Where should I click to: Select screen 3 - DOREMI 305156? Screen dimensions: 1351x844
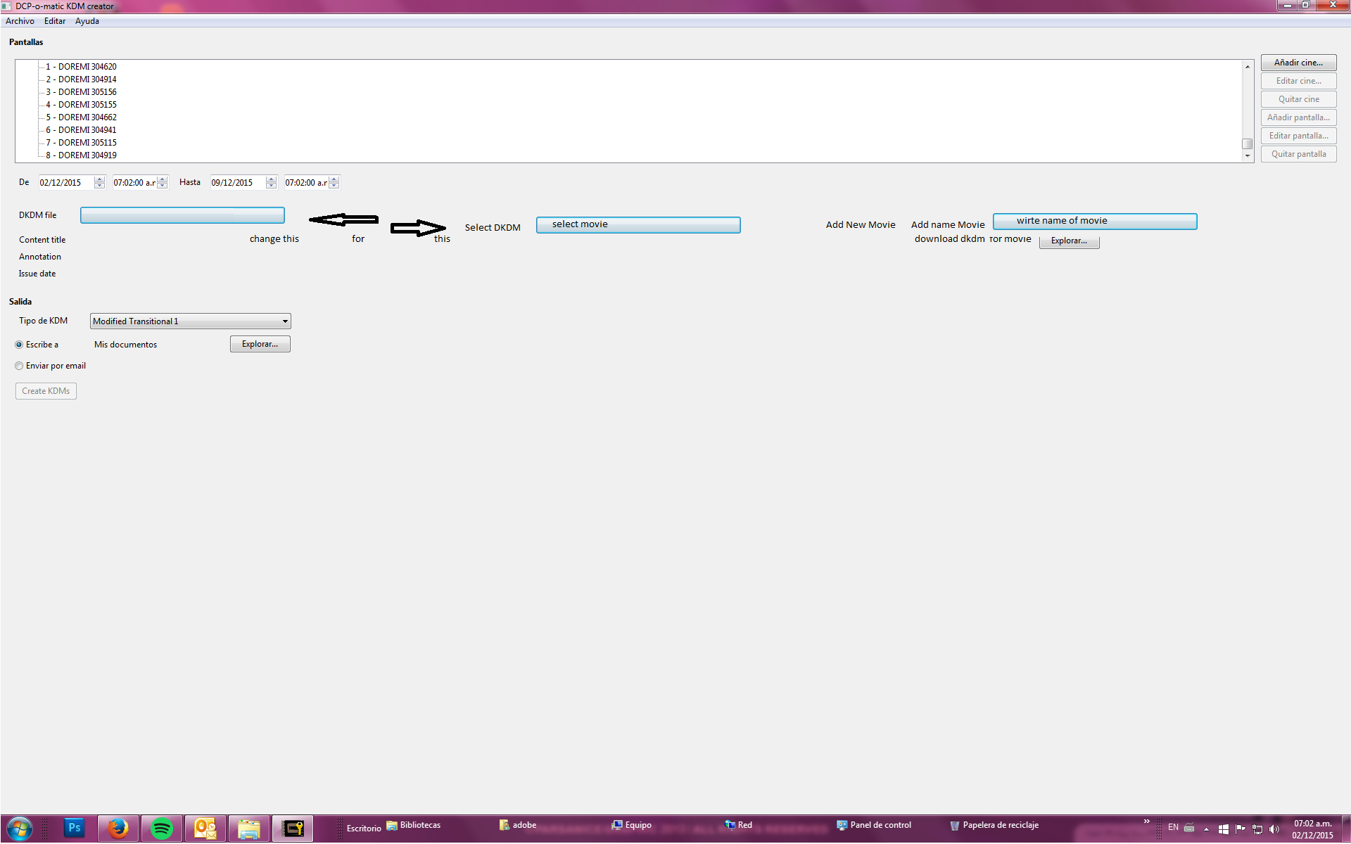tap(82, 93)
